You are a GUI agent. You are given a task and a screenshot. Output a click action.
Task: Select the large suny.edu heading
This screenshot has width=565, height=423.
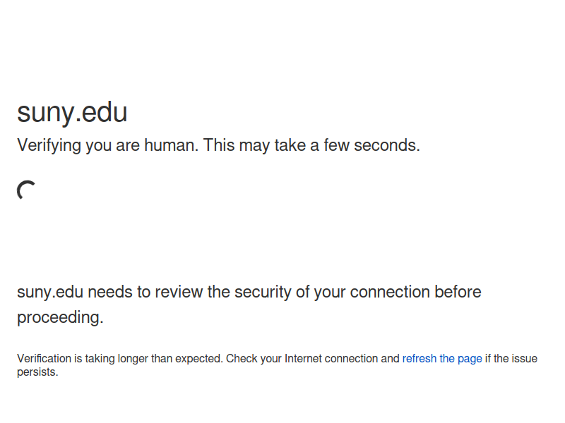[72, 113]
